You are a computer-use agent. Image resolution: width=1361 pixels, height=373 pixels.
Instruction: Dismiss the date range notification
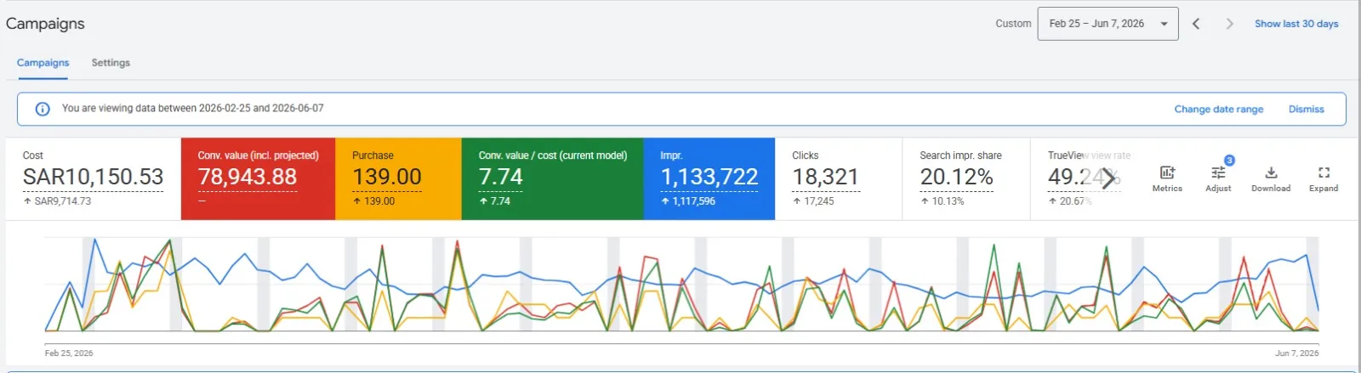coord(1306,109)
